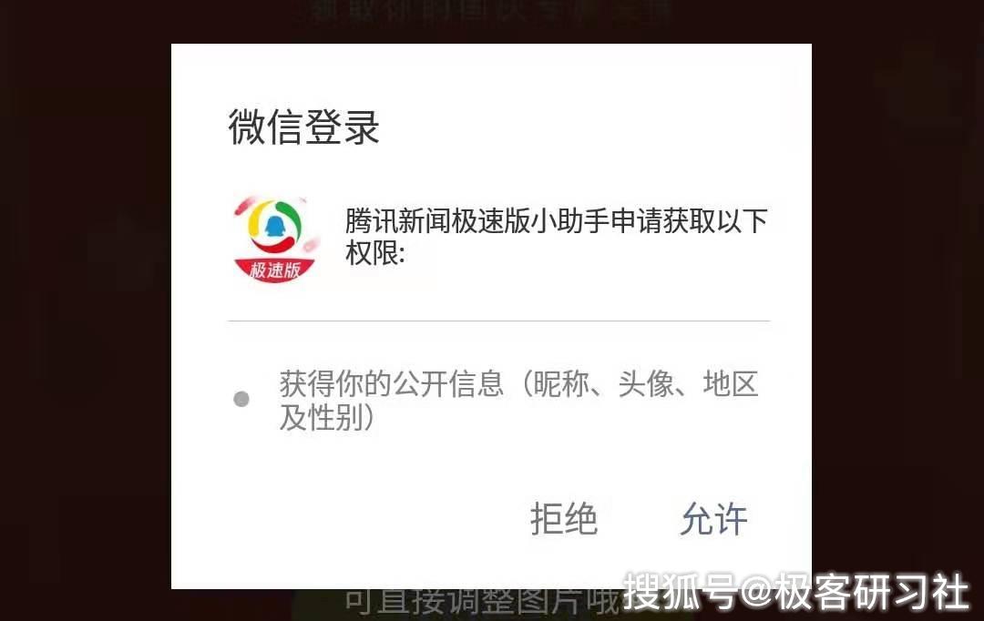
Task: Dismiss the dialog via the dimmed left background
Action: click(x=86, y=313)
